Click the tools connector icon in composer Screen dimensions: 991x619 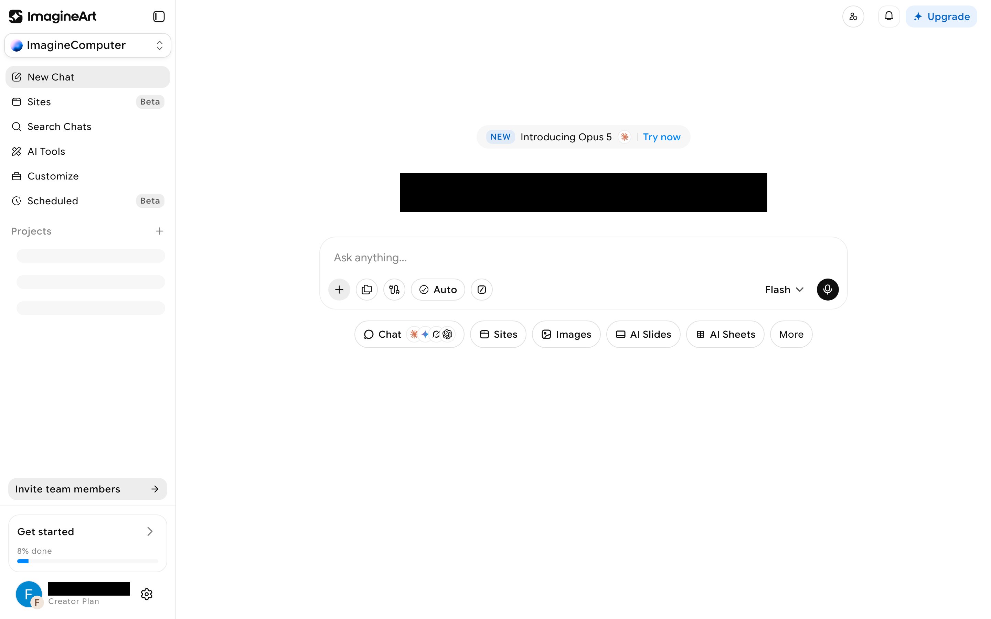click(394, 290)
